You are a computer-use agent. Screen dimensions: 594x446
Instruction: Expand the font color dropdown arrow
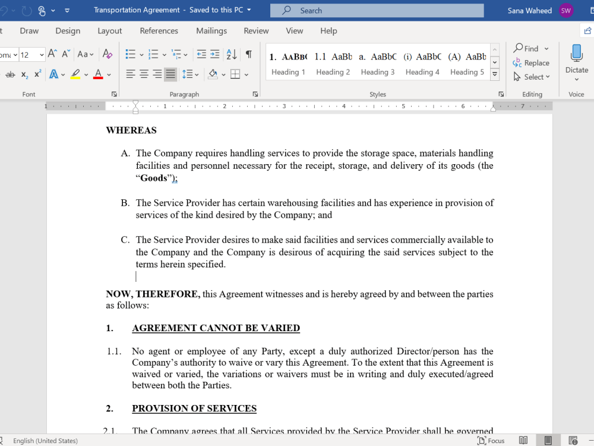(x=109, y=75)
